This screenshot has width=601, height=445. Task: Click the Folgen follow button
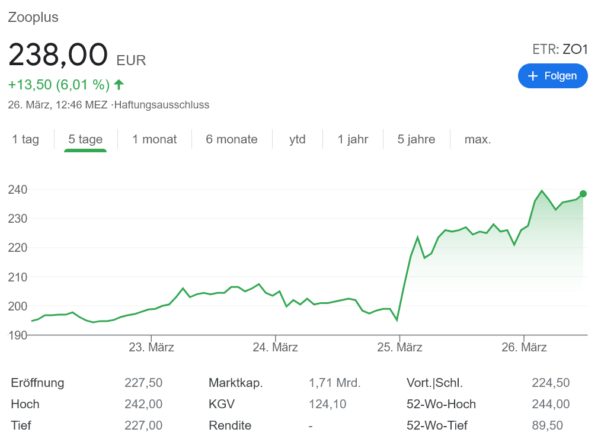[552, 76]
